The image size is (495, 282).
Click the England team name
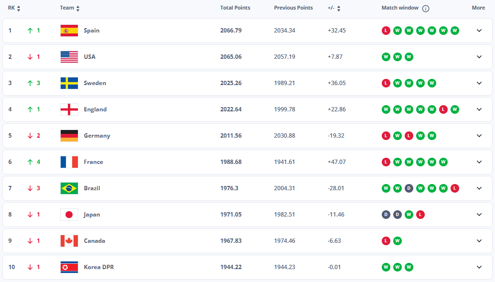tap(95, 109)
